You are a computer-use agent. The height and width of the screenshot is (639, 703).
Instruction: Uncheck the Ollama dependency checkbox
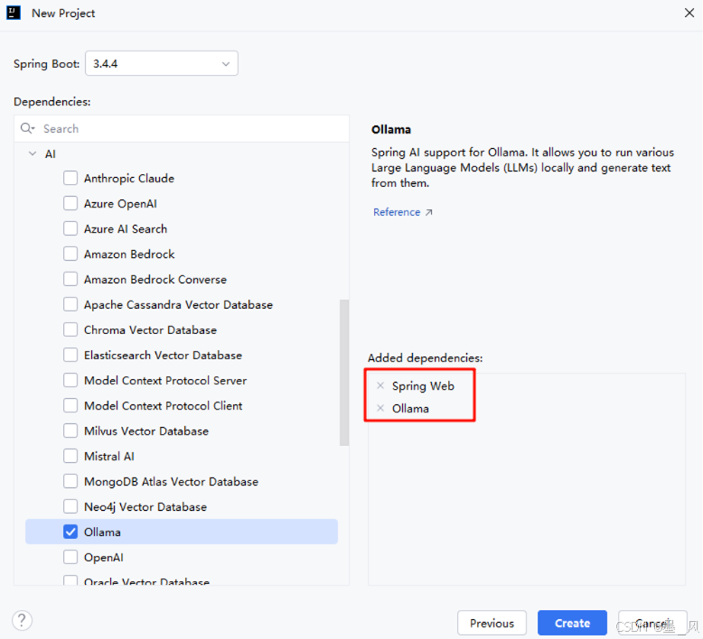click(70, 532)
